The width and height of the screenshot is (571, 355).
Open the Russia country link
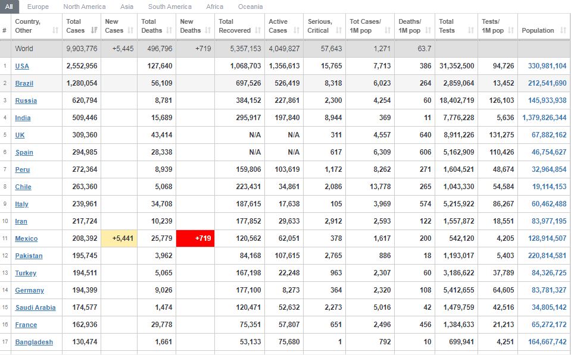point(26,100)
